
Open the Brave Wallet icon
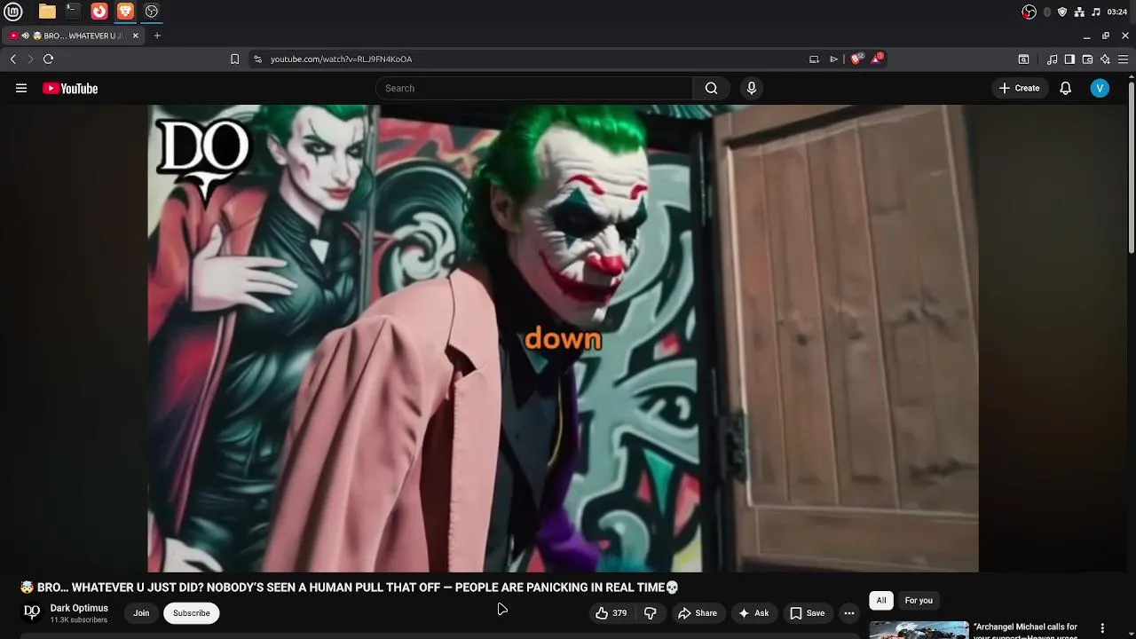(1087, 59)
